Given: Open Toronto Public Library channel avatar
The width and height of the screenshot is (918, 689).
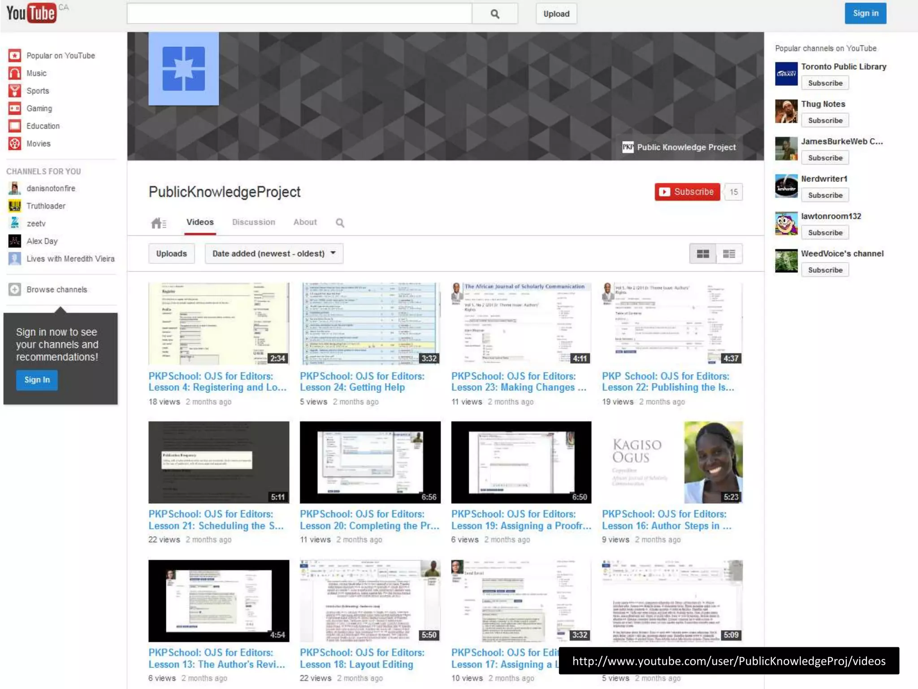Looking at the screenshot, I should pos(787,74).
